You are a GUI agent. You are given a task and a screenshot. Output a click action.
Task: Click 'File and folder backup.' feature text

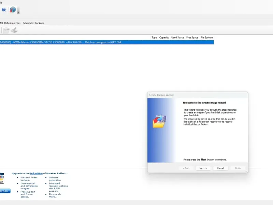tap(29, 179)
